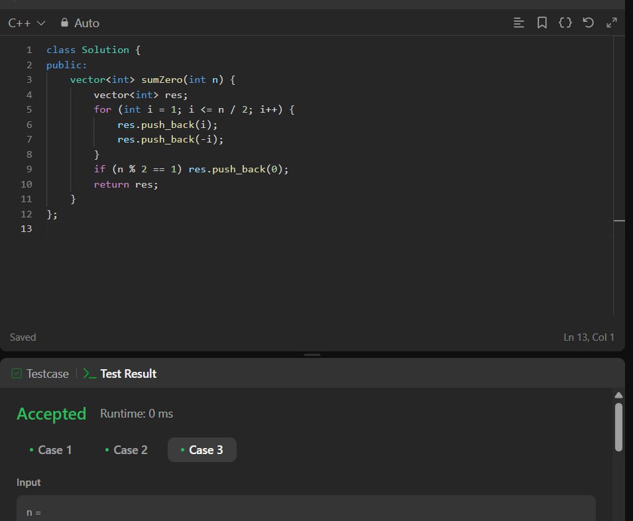Open the C++ language dropdown

pos(27,23)
